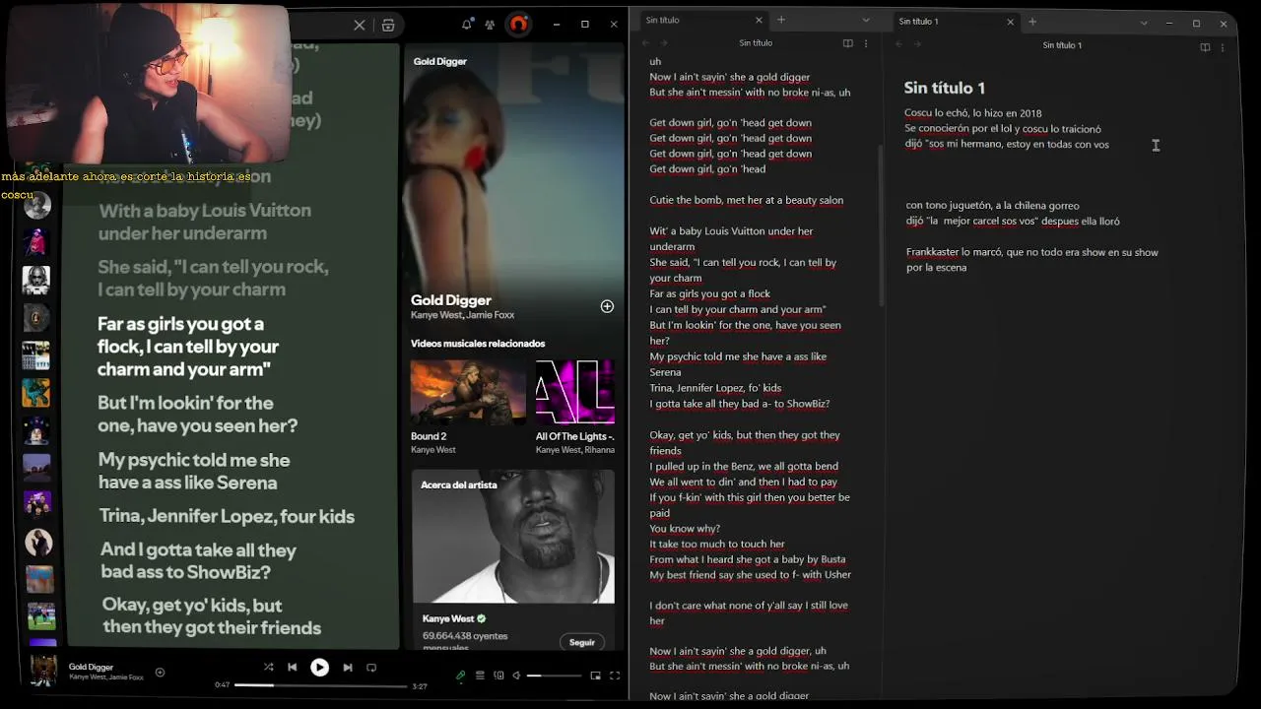The image size is (1261, 709).
Task: Skip to previous track in Spotify
Action: [292, 667]
